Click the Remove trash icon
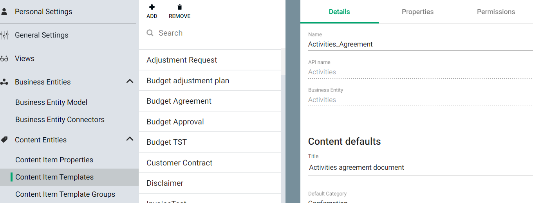533x203 pixels. point(180,7)
